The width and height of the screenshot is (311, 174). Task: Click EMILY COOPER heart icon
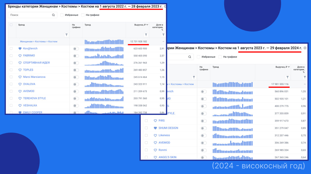[x=20, y=112]
